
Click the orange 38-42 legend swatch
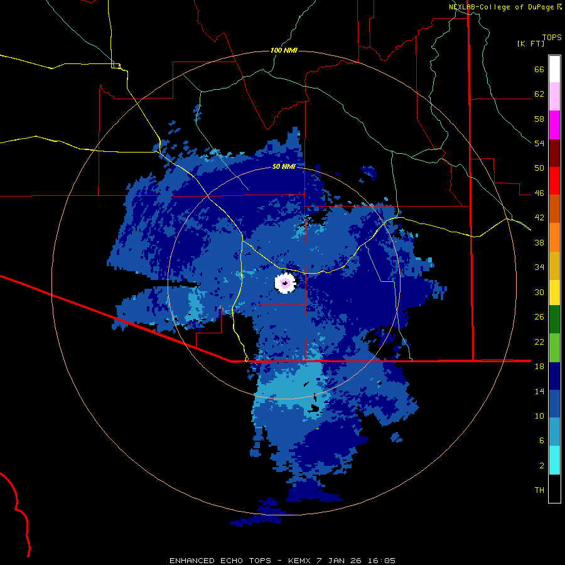554,237
